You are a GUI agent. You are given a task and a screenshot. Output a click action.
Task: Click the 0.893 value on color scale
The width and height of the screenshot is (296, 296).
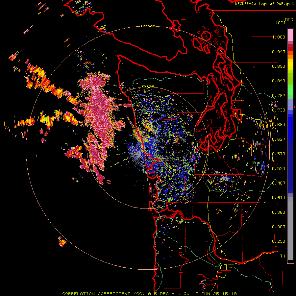[x=279, y=66]
